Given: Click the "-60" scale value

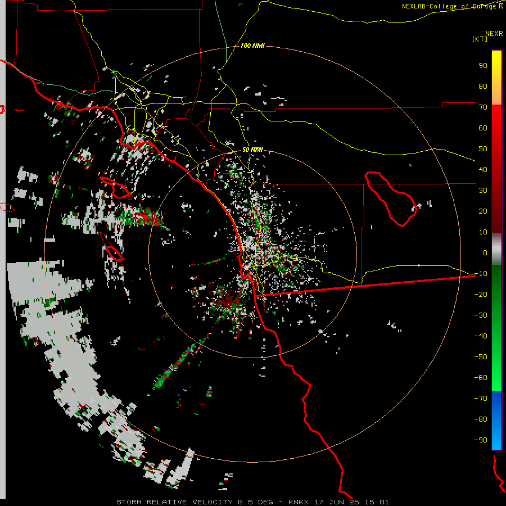Looking at the screenshot, I should tap(481, 378).
